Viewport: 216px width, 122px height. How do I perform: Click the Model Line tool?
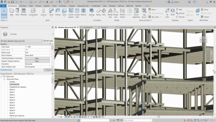pyautogui.click(x=116, y=13)
